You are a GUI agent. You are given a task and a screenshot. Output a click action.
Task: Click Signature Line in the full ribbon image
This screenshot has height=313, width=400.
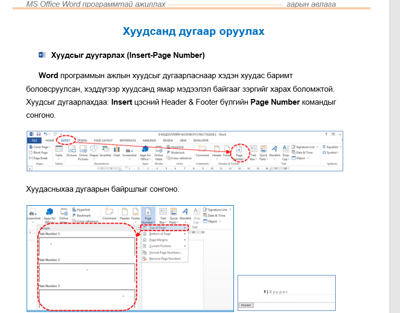coord(305,147)
